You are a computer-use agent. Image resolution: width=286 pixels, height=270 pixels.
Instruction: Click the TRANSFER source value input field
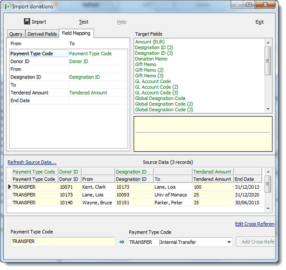(x=64, y=241)
